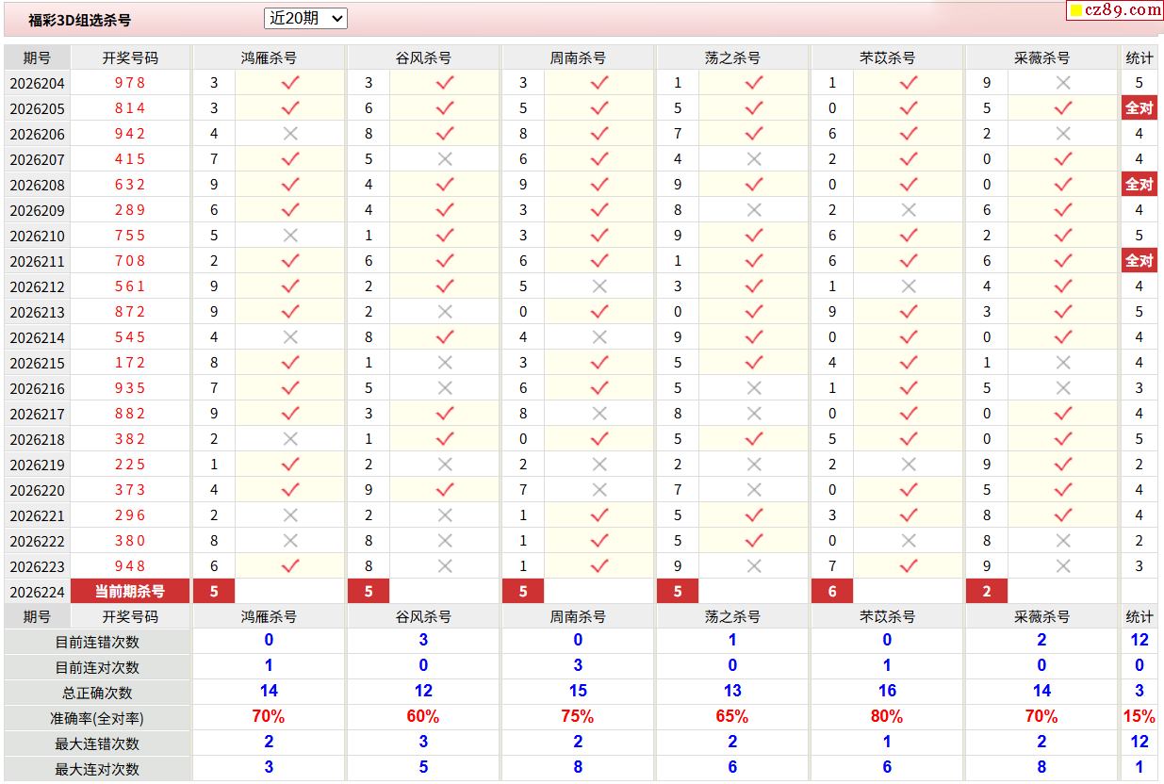This screenshot has height=784, width=1164.
Task: Click the cz89.com site logo
Action: 1115,10
